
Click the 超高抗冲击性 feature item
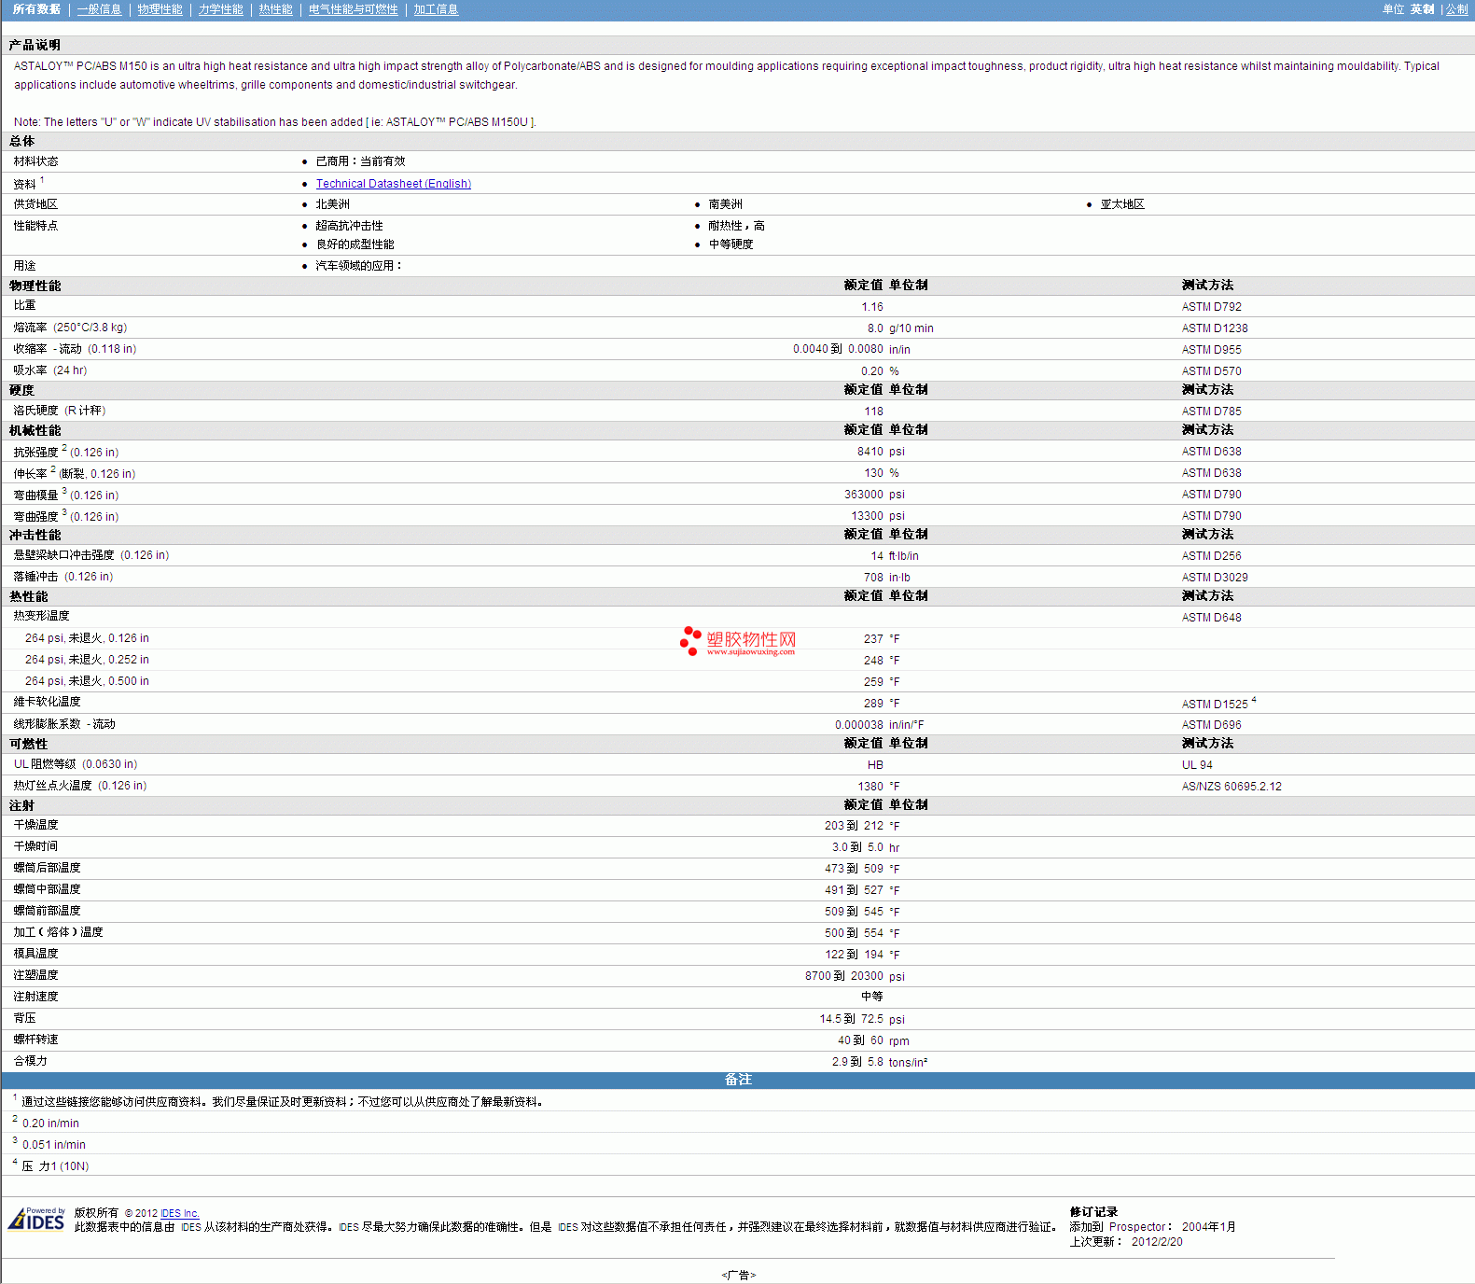click(349, 226)
